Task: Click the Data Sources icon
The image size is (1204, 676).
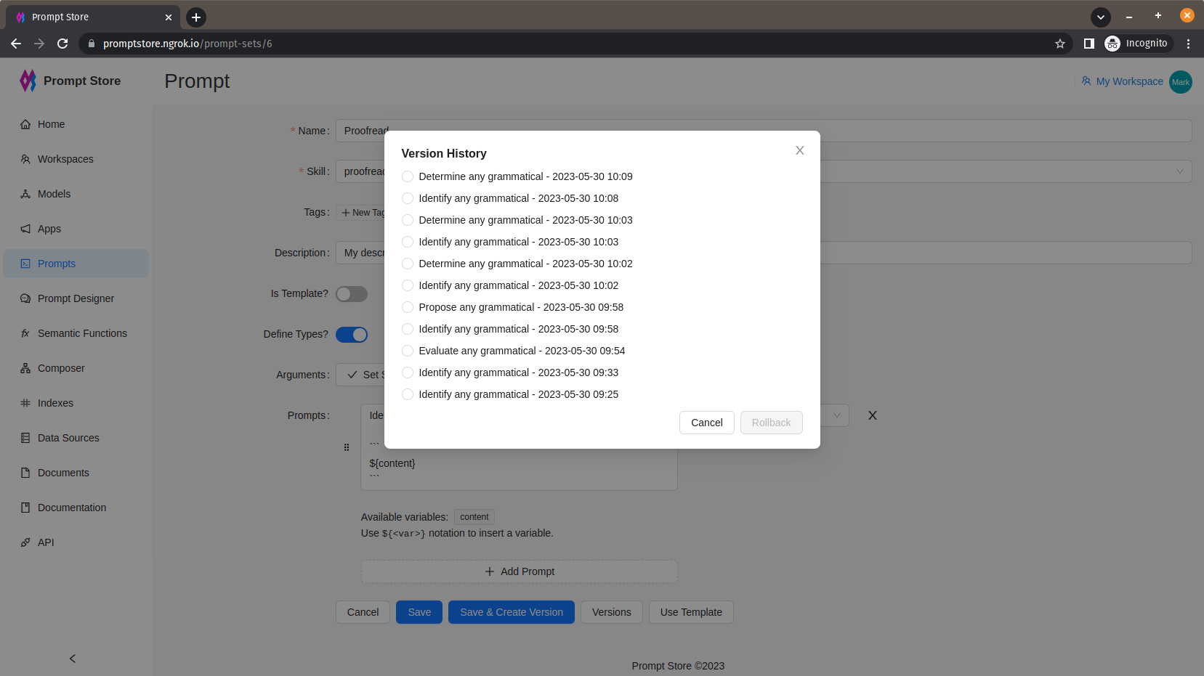Action: [x=25, y=438]
